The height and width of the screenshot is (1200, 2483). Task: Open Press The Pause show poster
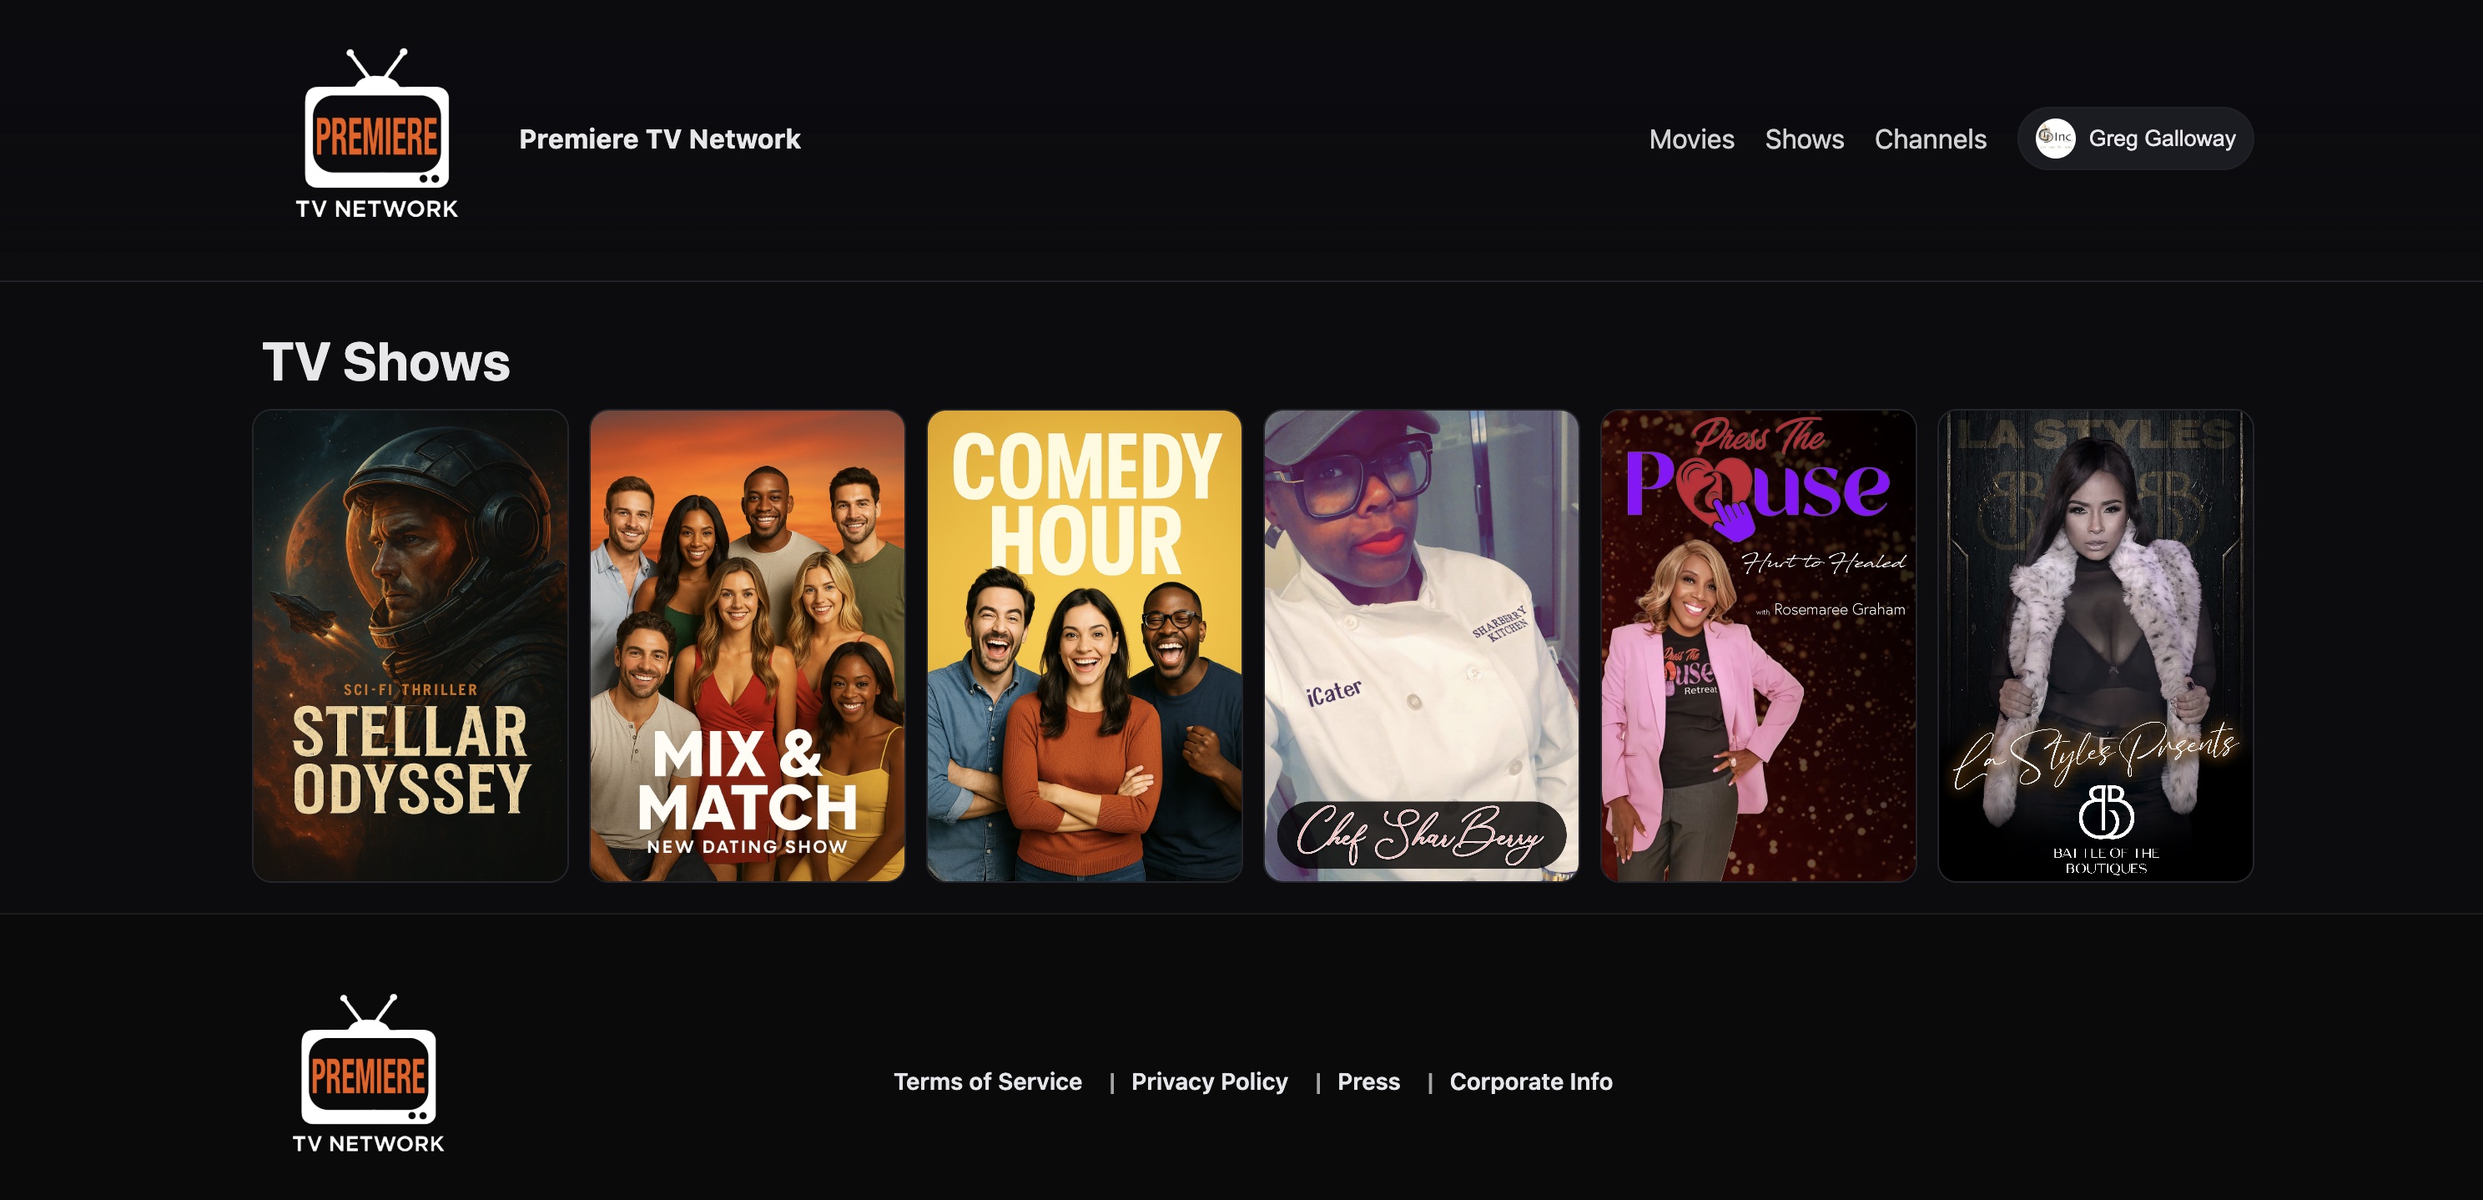point(1757,645)
